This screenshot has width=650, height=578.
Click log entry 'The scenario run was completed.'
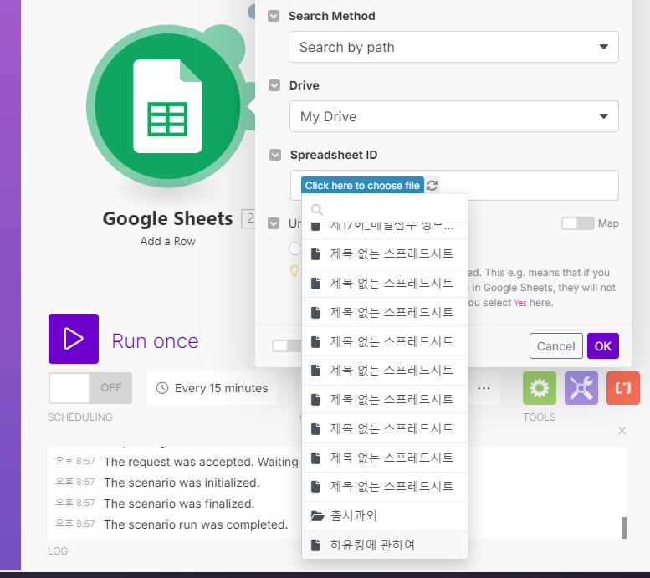click(196, 524)
